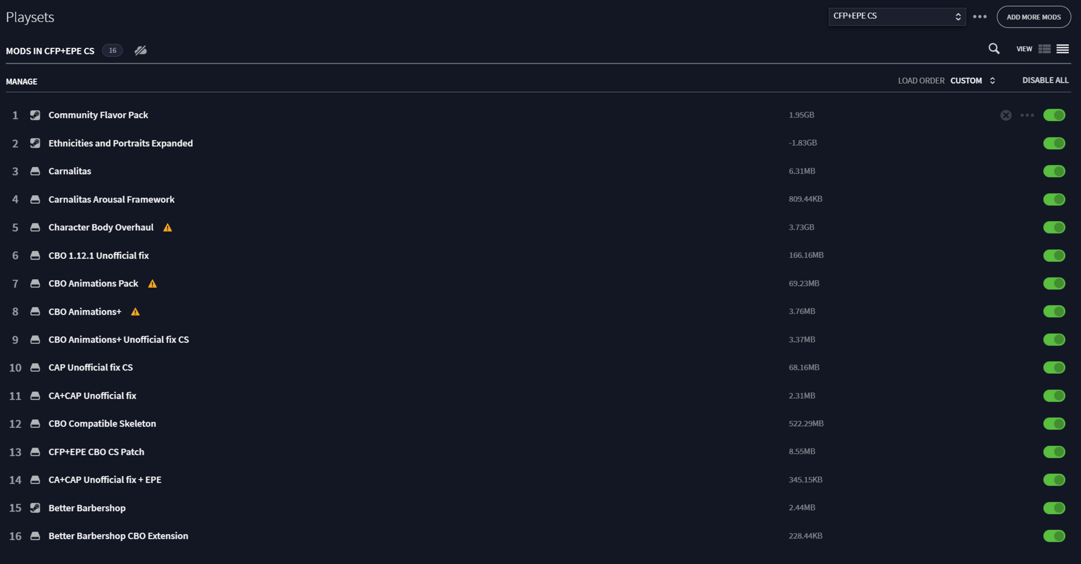1081x564 pixels.
Task: Click 3.73GB size value
Action: (x=801, y=227)
